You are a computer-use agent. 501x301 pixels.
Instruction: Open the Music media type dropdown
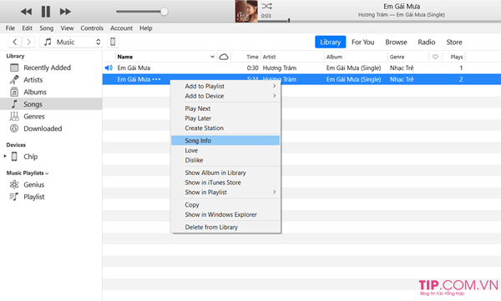[71, 42]
